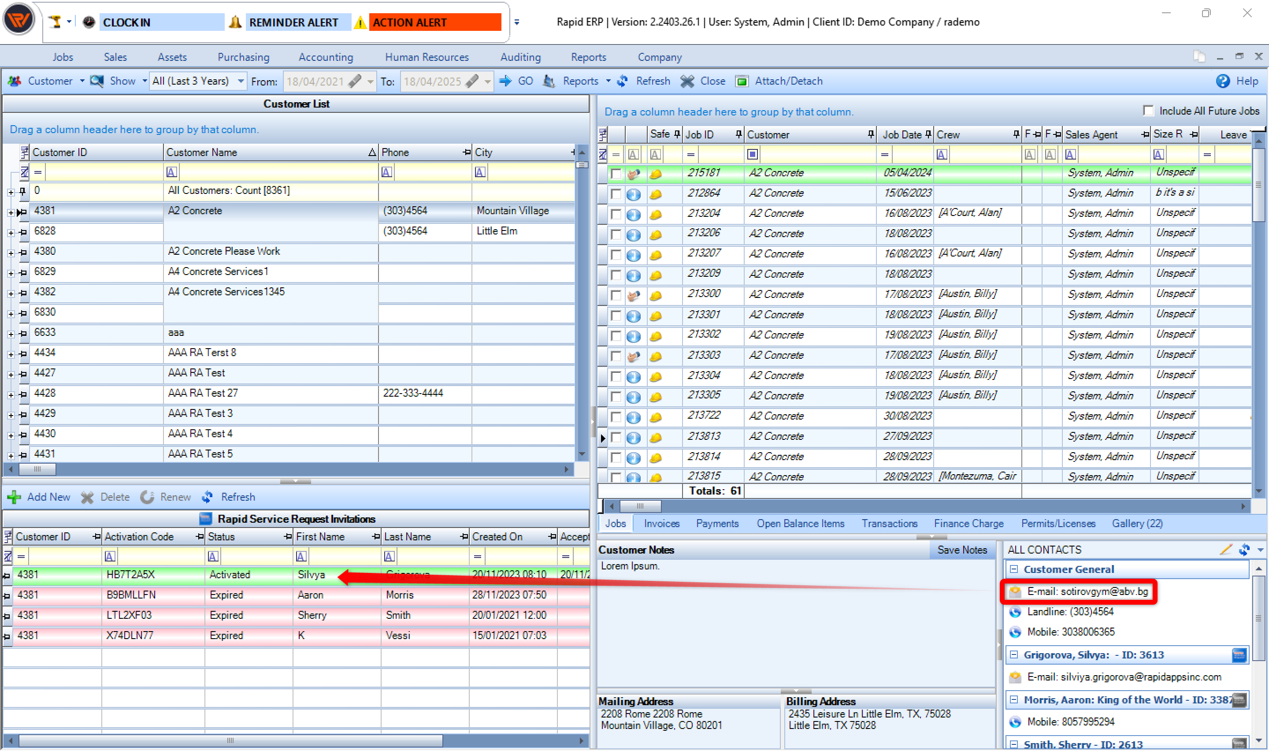Click the GO blue arrow icon
Image resolution: width=1269 pixels, height=751 pixels.
(505, 81)
